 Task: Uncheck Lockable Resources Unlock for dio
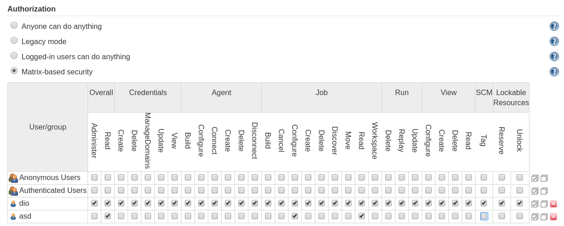(520, 203)
